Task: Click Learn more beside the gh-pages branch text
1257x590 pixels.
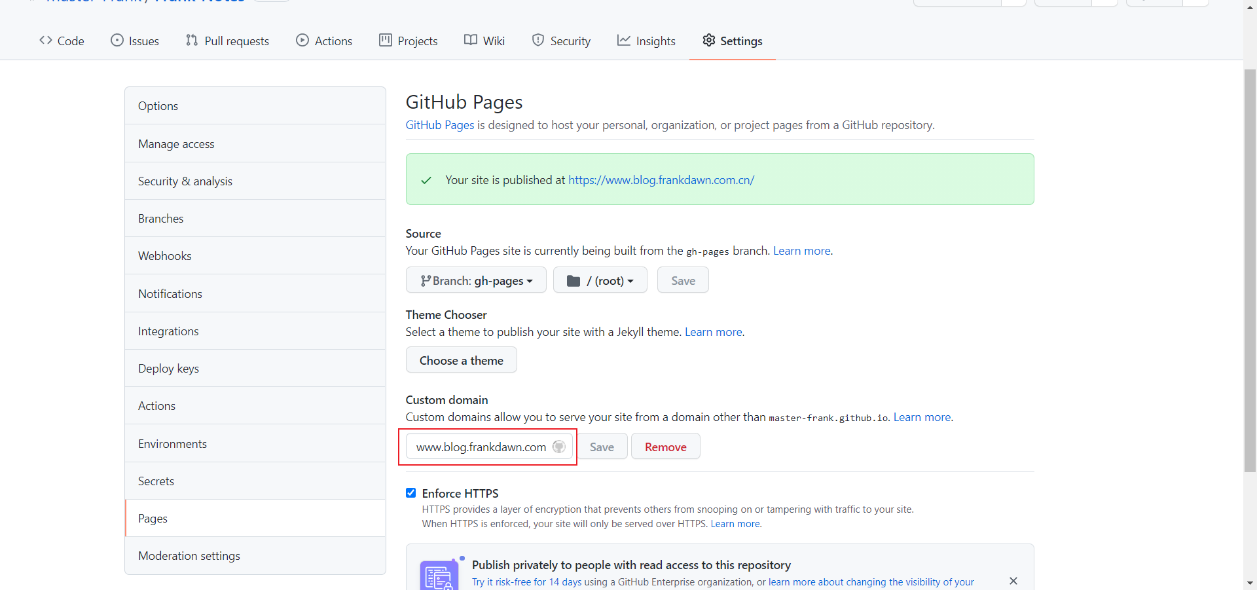Action: 802,251
